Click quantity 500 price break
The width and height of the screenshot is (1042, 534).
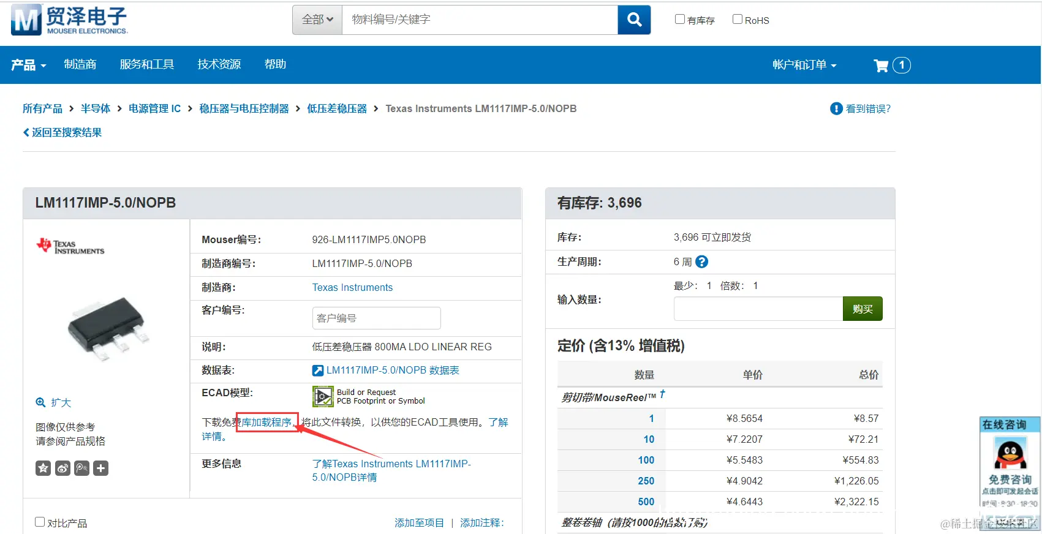tap(646, 502)
